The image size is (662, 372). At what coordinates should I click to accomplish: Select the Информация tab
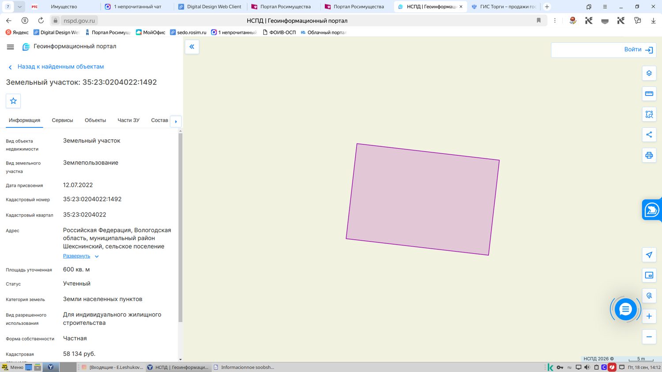[x=24, y=120]
